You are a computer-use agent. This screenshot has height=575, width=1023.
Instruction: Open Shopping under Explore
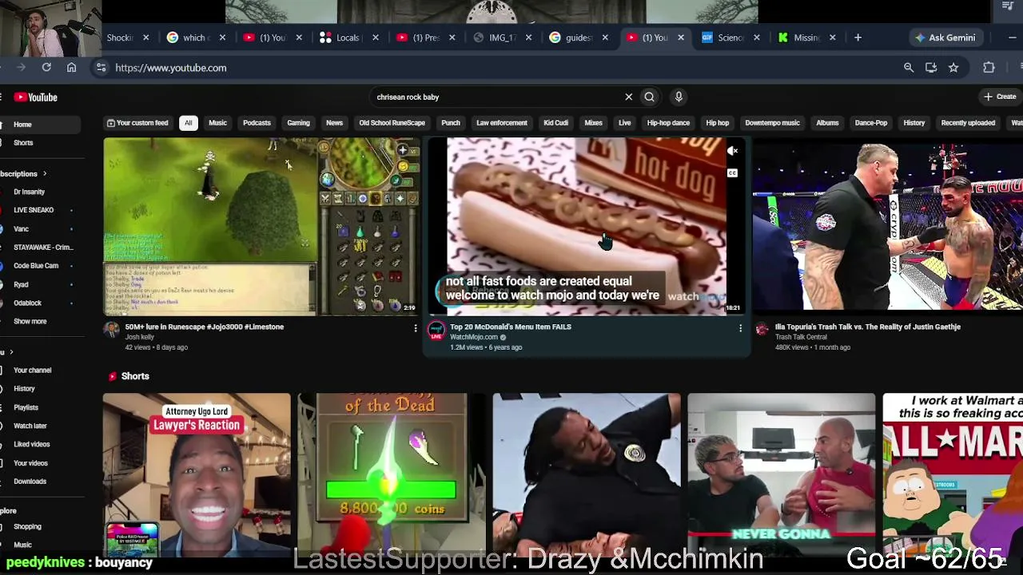tap(38, 527)
